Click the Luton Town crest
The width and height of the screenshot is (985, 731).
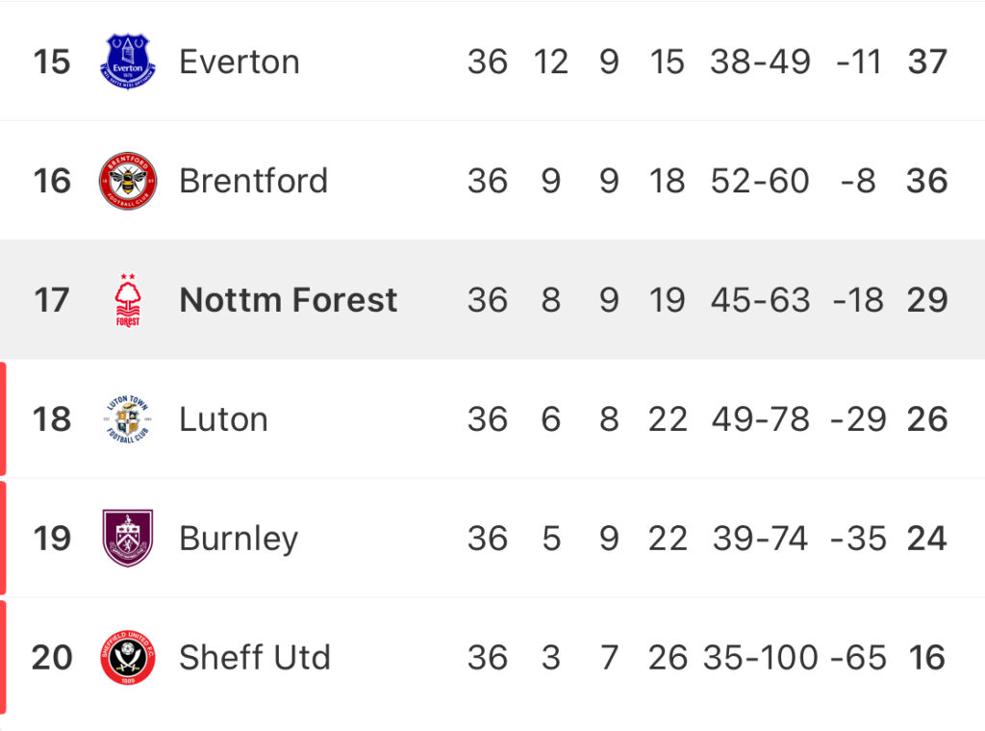pos(128,418)
